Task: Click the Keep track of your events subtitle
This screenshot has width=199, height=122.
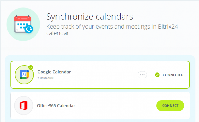Action: [112, 30]
